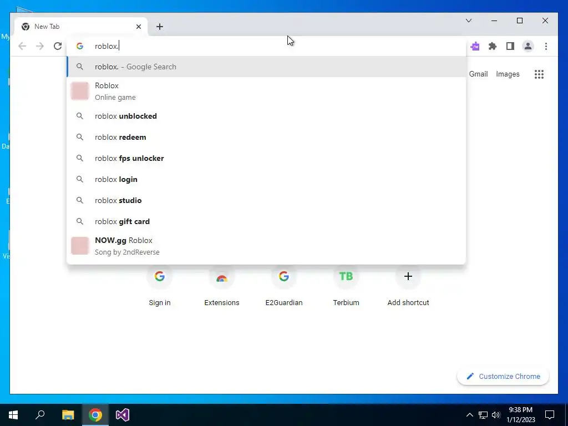568x426 pixels.
Task: Maximize the Chrome window
Action: (x=519, y=21)
